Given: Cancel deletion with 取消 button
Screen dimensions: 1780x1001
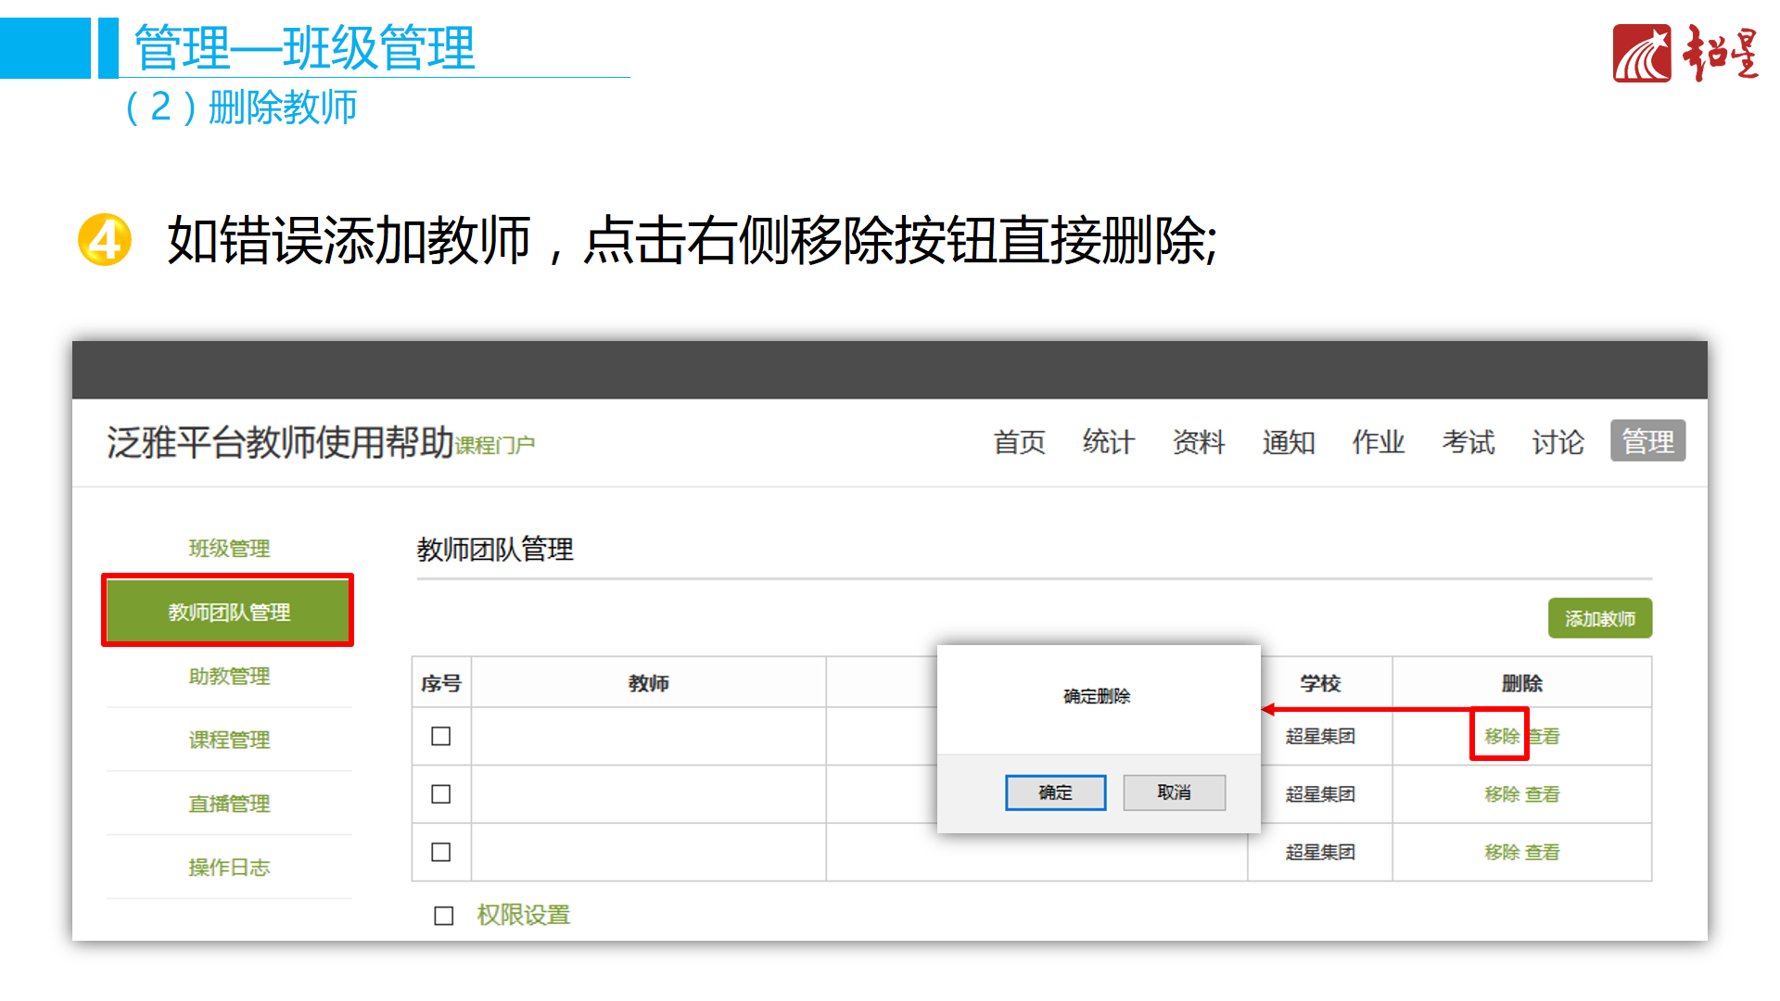Looking at the screenshot, I should pos(1174,792).
